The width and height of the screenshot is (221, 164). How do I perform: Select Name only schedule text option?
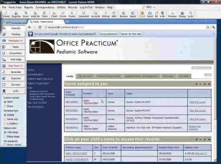coord(5,119)
